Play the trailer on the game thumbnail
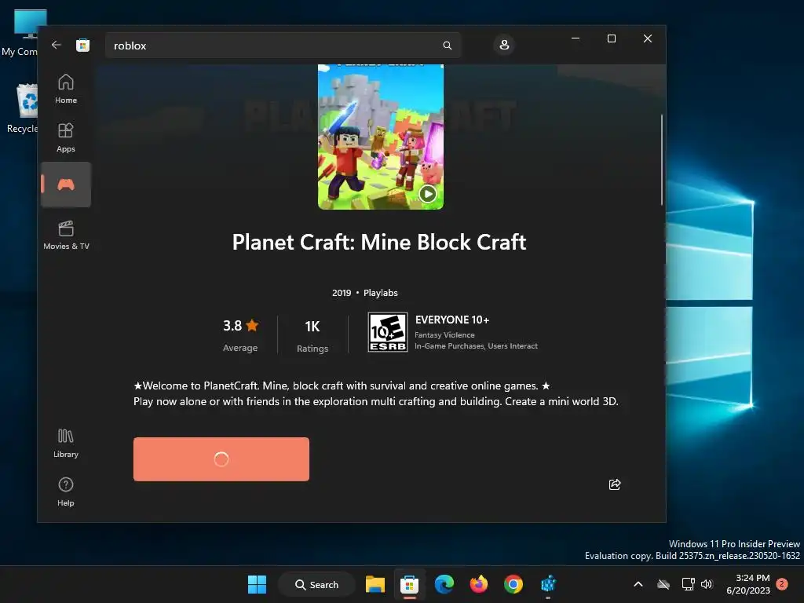Viewport: 804px width, 603px height. pos(428,194)
